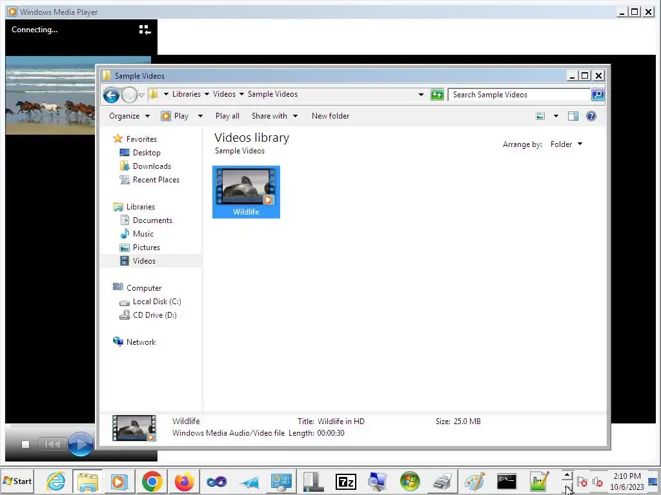
Task: Click Libraries in the address breadcrumb
Action: click(x=187, y=94)
